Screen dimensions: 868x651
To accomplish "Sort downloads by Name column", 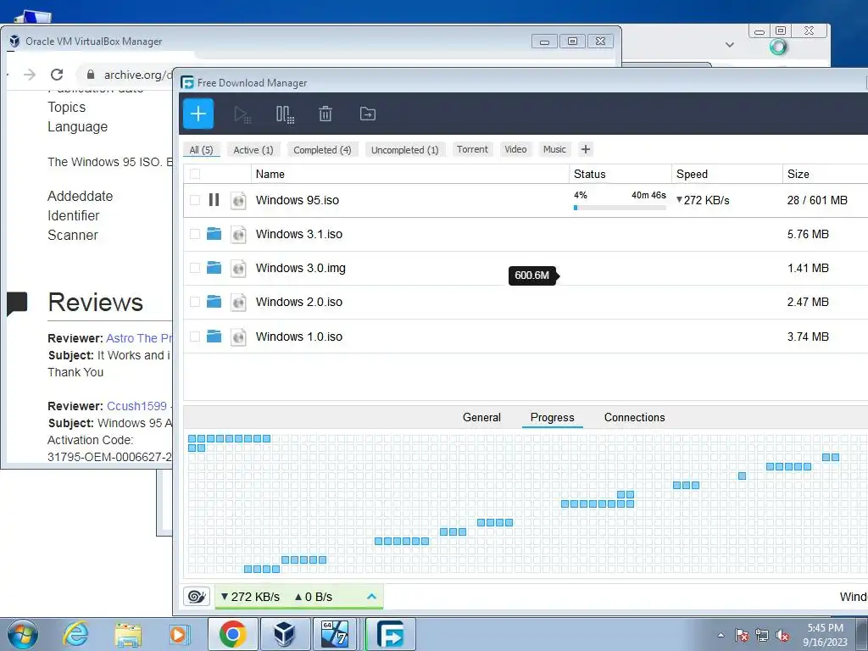I will tap(409, 174).
